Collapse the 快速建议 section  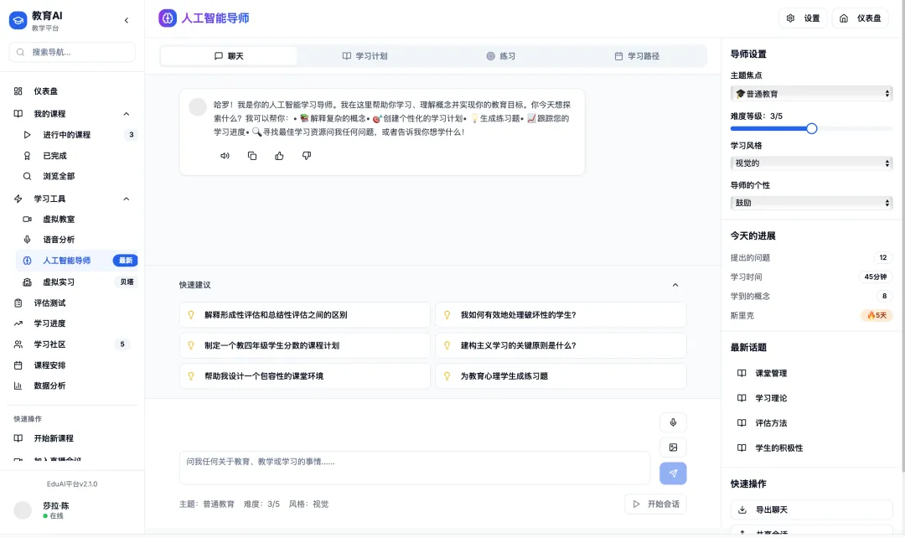675,285
